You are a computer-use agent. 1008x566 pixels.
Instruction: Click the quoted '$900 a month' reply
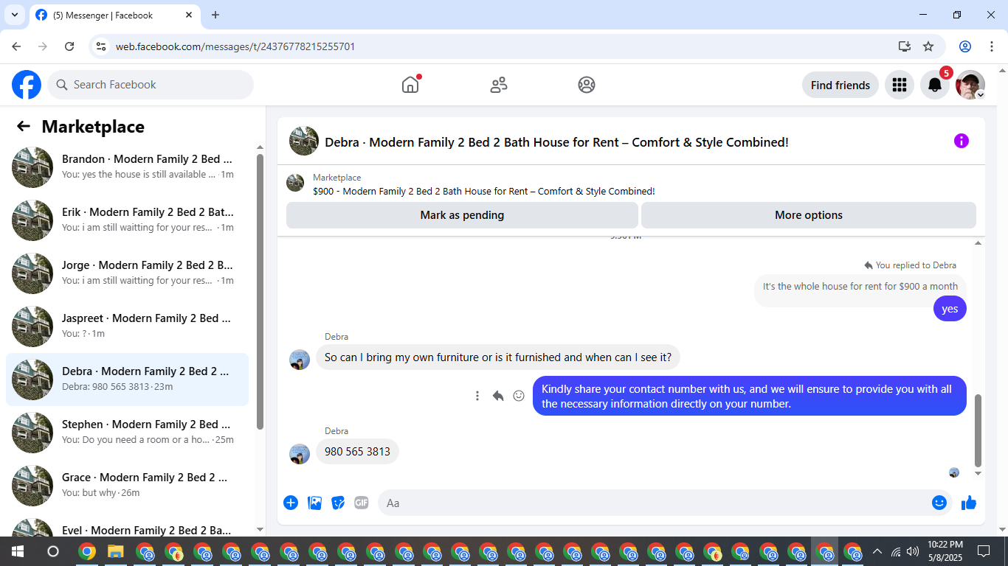[x=860, y=287]
